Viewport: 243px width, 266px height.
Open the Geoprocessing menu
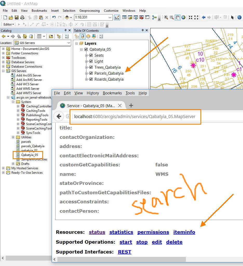(90, 10)
